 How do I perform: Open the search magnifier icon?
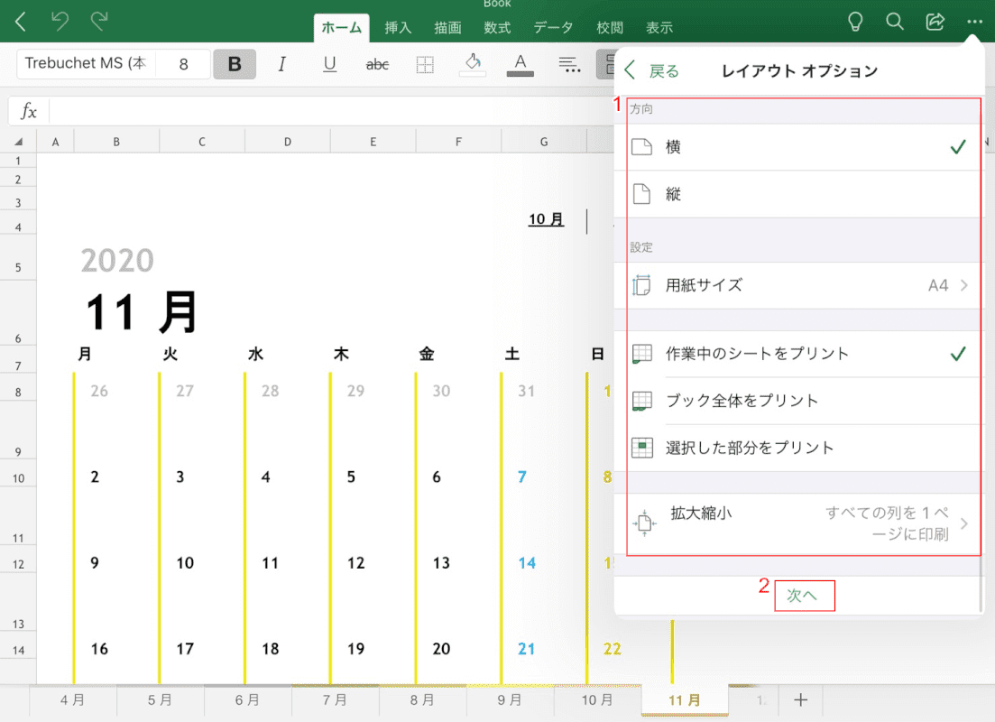coord(895,22)
